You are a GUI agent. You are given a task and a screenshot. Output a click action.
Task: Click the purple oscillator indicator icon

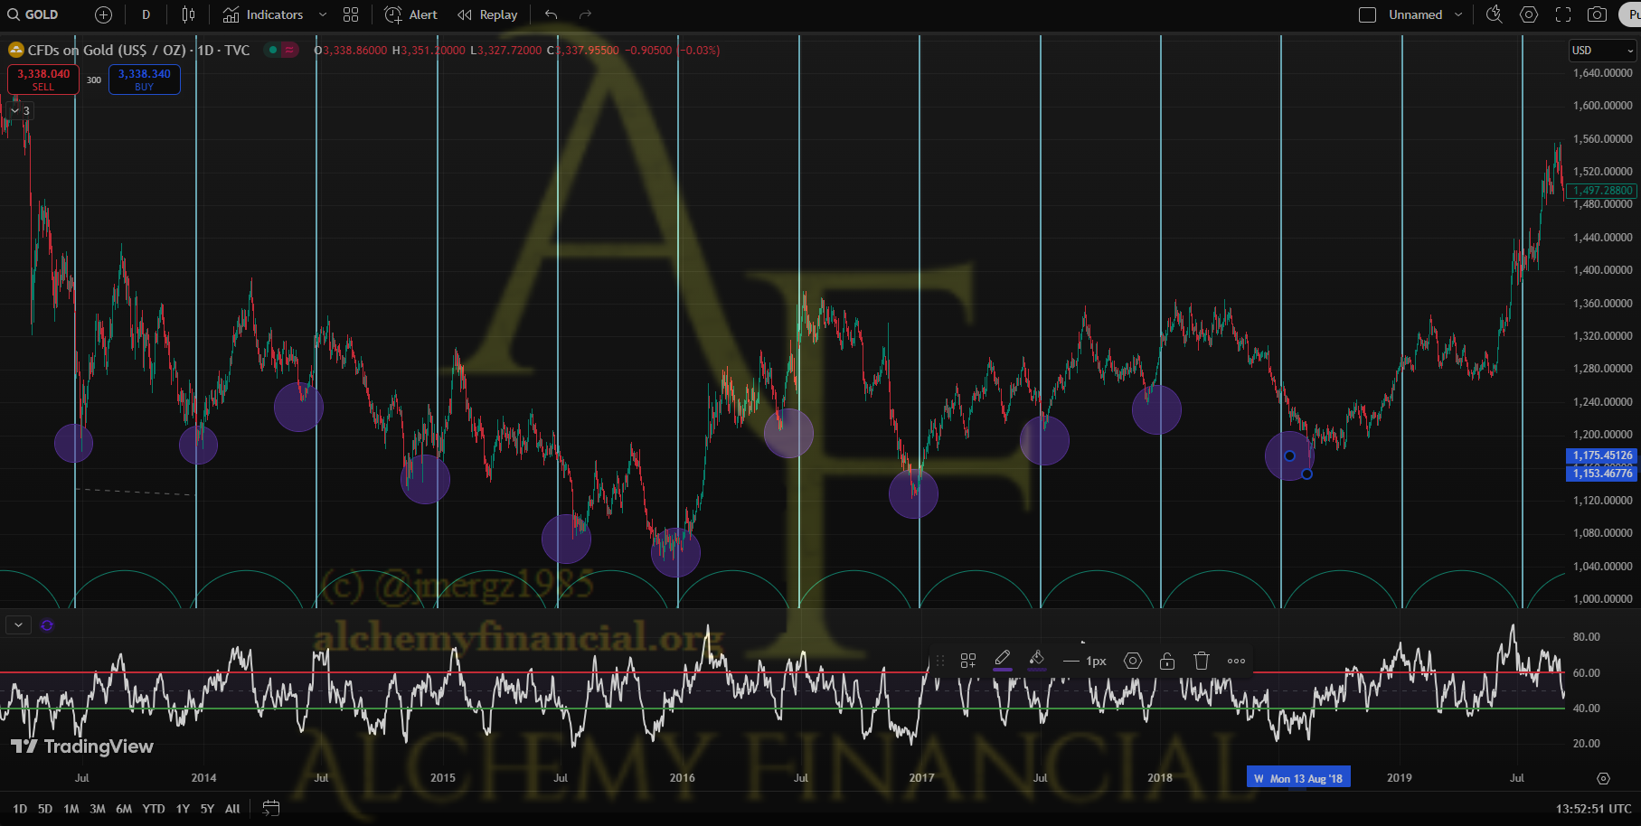click(47, 624)
